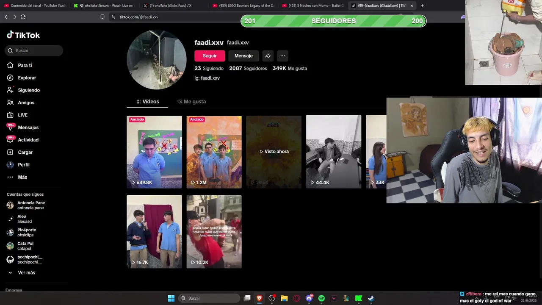542x305 pixels.
Task: Open the 2087 Seguidores list
Action: click(248, 68)
